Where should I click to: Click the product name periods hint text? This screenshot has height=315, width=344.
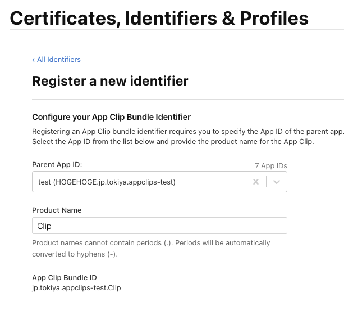[x=151, y=248]
